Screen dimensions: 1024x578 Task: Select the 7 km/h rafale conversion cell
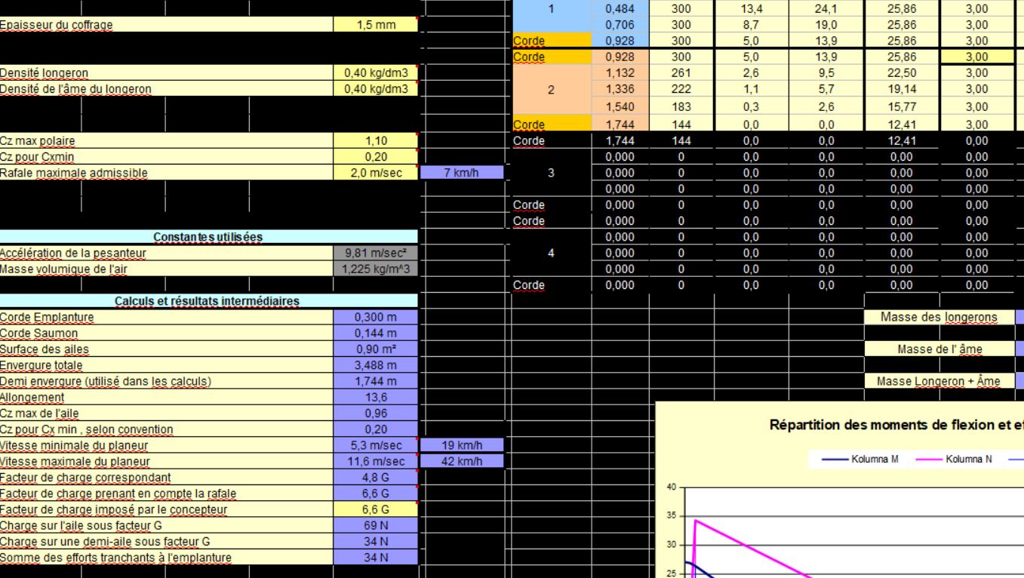[461, 173]
